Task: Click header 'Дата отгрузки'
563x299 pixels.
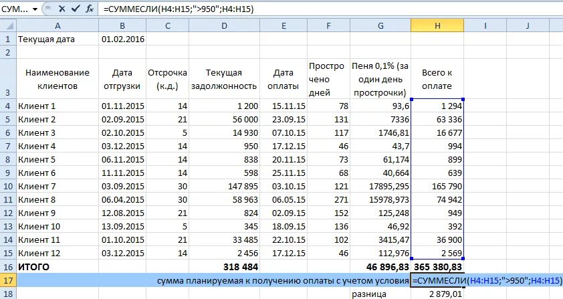Action: click(x=122, y=79)
